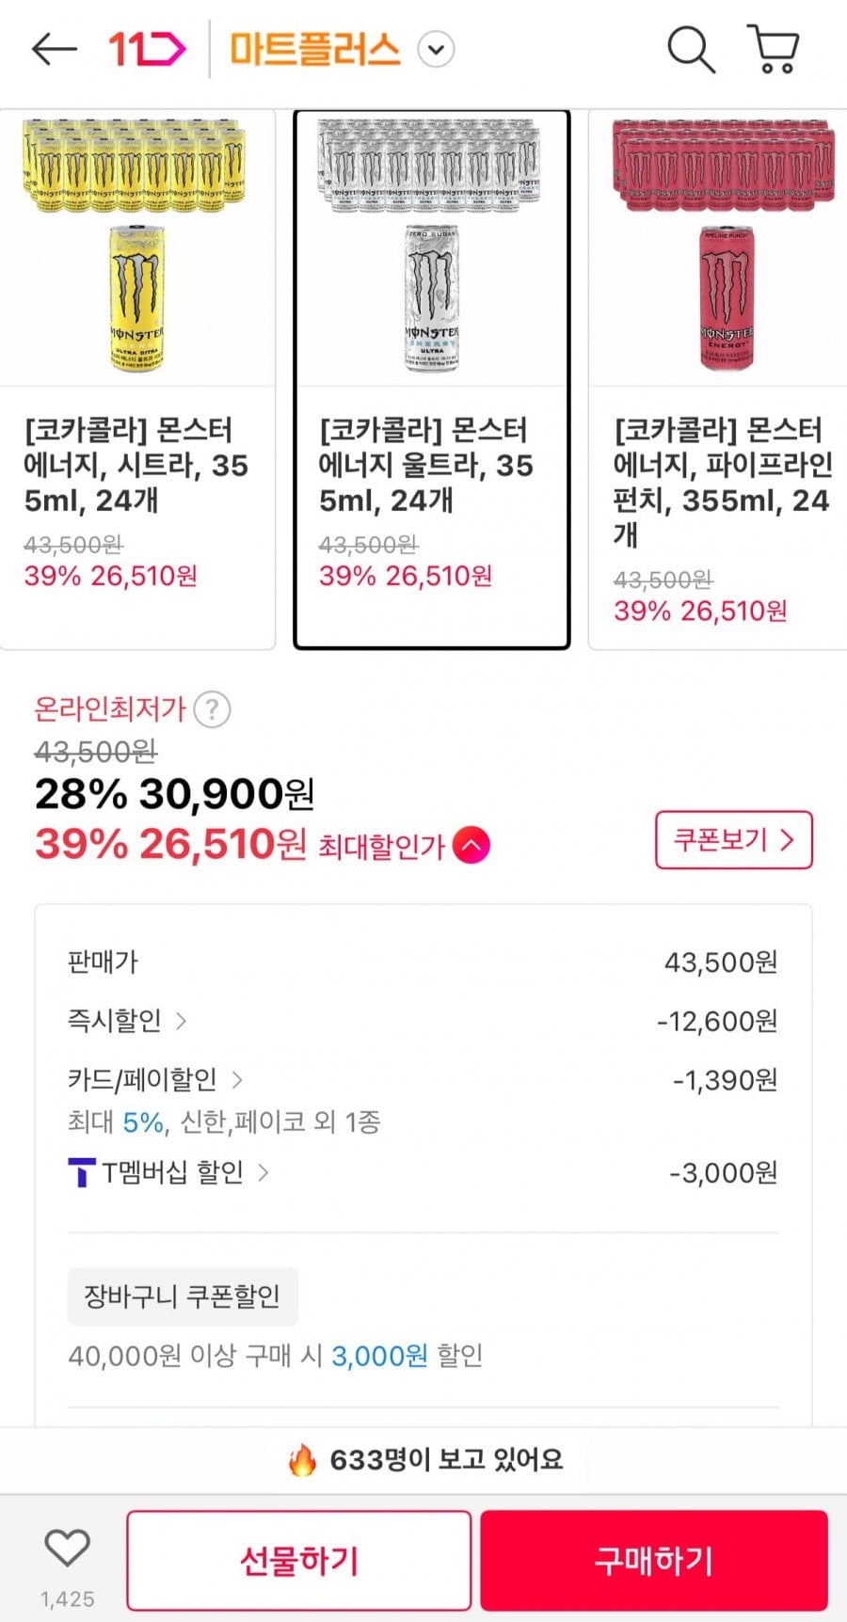Viewport: 847px width, 1622px height.
Task: Select the white 울트라 Monster product card
Action: pos(432,378)
